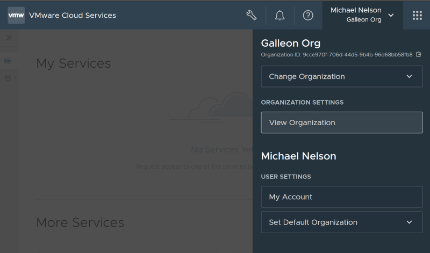
Task: Click the More Services heading
Action: tap(80, 222)
